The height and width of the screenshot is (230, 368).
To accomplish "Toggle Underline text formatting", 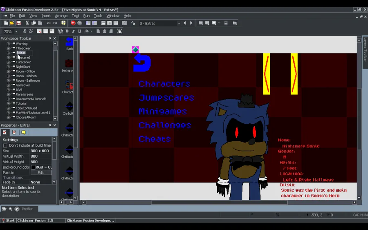I will (x=80, y=31).
